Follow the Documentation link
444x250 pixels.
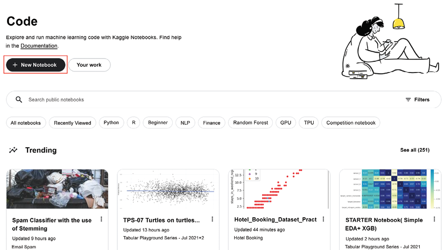(39, 46)
